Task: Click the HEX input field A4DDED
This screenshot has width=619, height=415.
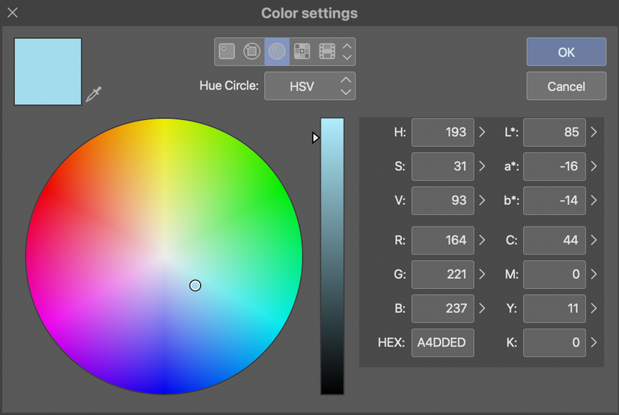Action: 442,343
